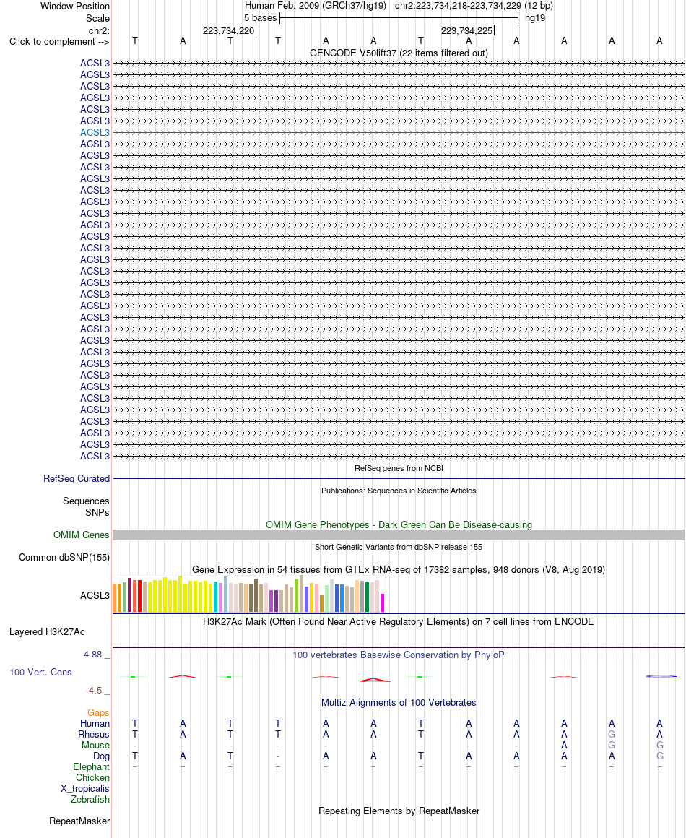This screenshot has height=838, width=686.
Task: Click the gray G base in Dog row
Action: click(x=660, y=756)
